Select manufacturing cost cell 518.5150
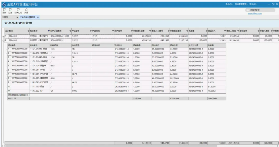 click(179, 40)
